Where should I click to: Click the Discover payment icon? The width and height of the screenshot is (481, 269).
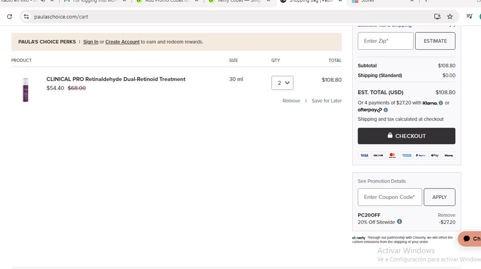[x=378, y=156]
